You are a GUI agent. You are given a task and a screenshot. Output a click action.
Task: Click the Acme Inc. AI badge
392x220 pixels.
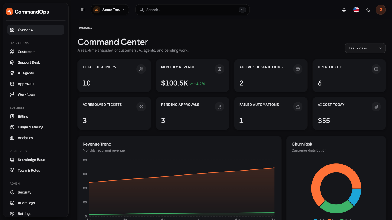tap(97, 10)
